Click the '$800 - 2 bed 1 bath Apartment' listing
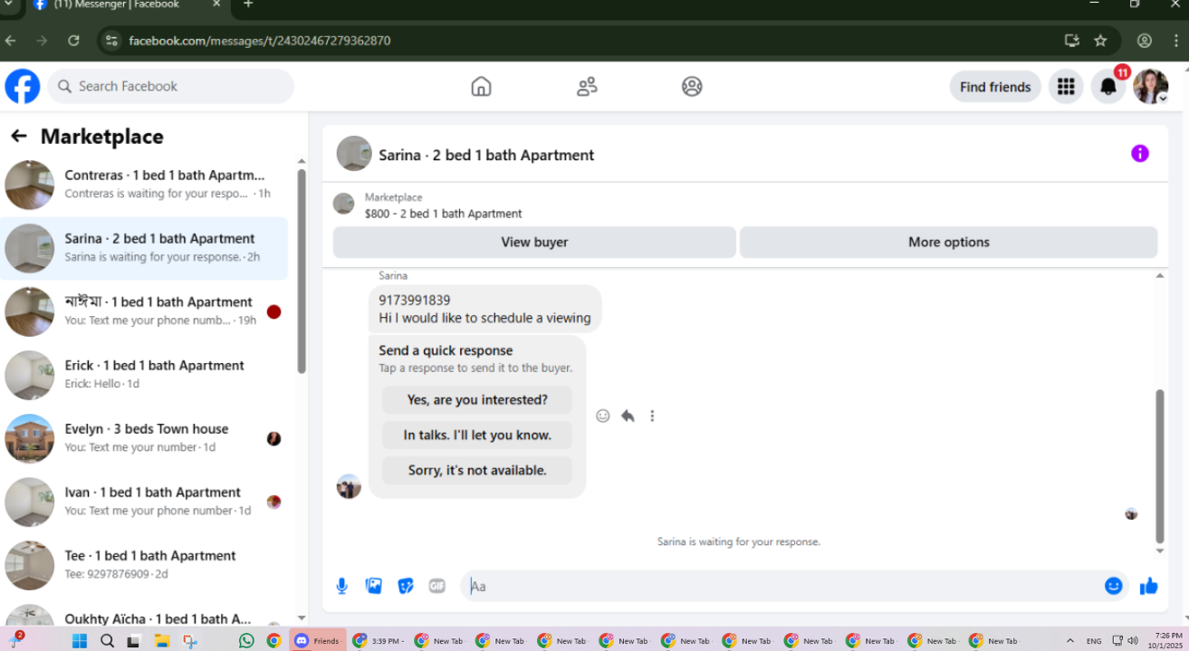Screen dimensions: 1189x651 tap(444, 214)
